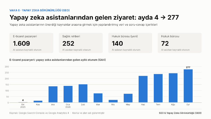Click the 'Kaynak: Google Search Console' footer text
The height and width of the screenshot is (119, 211).
coord(39,113)
